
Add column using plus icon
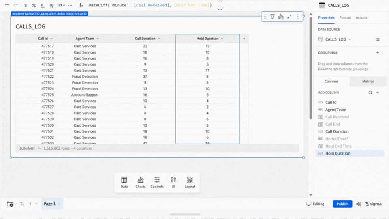(378, 92)
